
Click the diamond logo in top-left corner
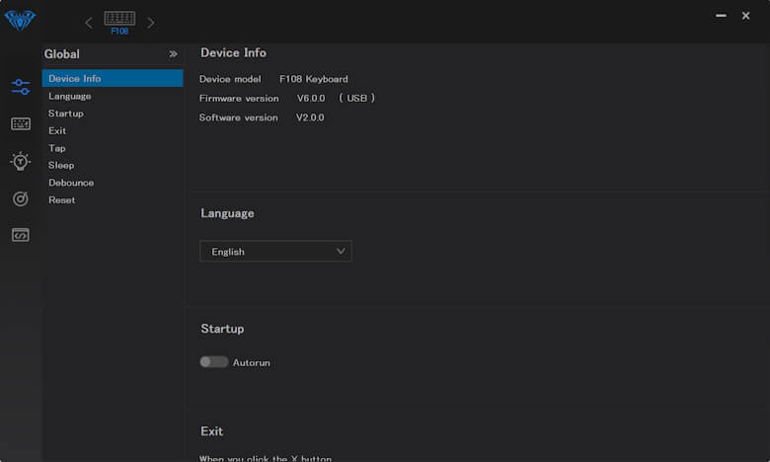(x=20, y=21)
